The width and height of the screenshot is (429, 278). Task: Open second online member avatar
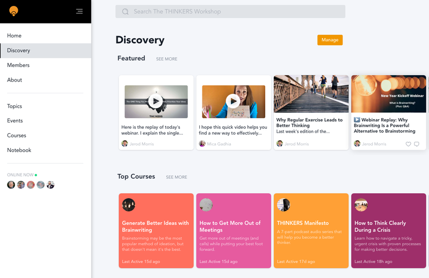coord(21,185)
